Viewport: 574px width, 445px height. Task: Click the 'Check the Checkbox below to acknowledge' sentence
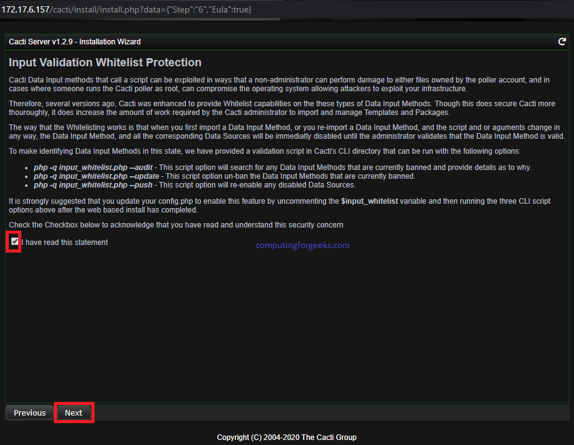(x=176, y=225)
